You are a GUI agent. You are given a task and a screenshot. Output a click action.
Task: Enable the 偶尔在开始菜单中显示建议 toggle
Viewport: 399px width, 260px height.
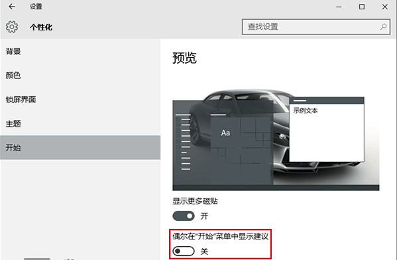(184, 251)
